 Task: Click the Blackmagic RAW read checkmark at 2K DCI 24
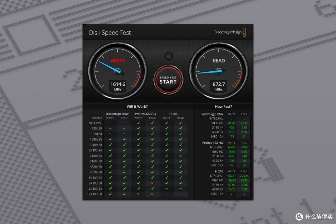(x=124, y=150)
